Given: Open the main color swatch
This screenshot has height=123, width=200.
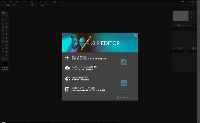Looking at the screenshot, I should coord(5,64).
